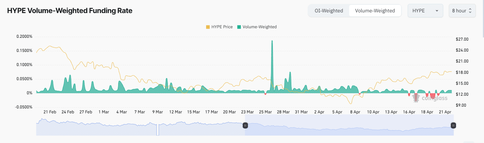Click the price line low near 8 Apr
This screenshot has height=143, width=484.
click(351, 103)
